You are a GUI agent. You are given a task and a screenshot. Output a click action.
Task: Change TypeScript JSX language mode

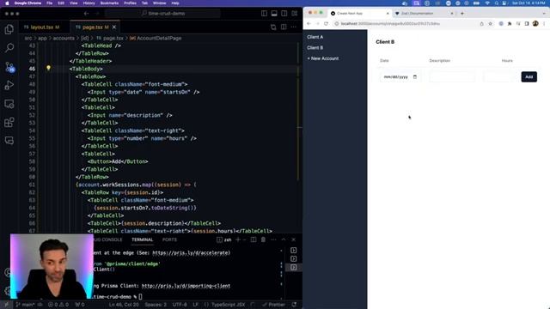pyautogui.click(x=228, y=305)
